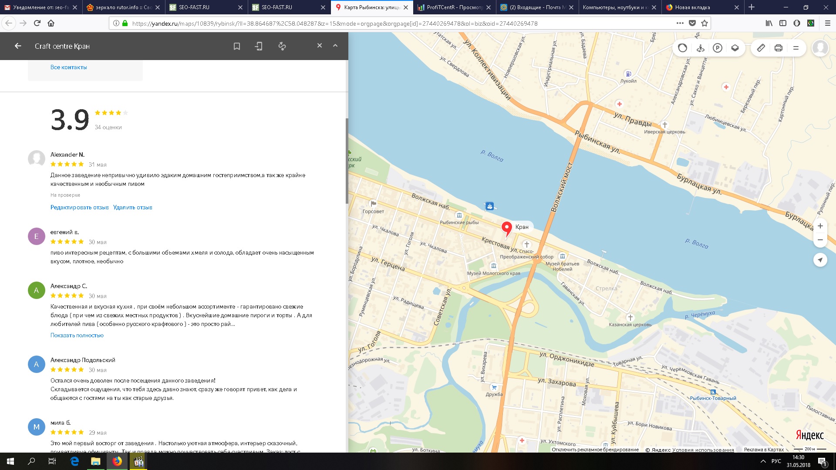Viewport: 836px width, 470px height.
Task: Open File Explorer from taskbar
Action: (x=96, y=461)
